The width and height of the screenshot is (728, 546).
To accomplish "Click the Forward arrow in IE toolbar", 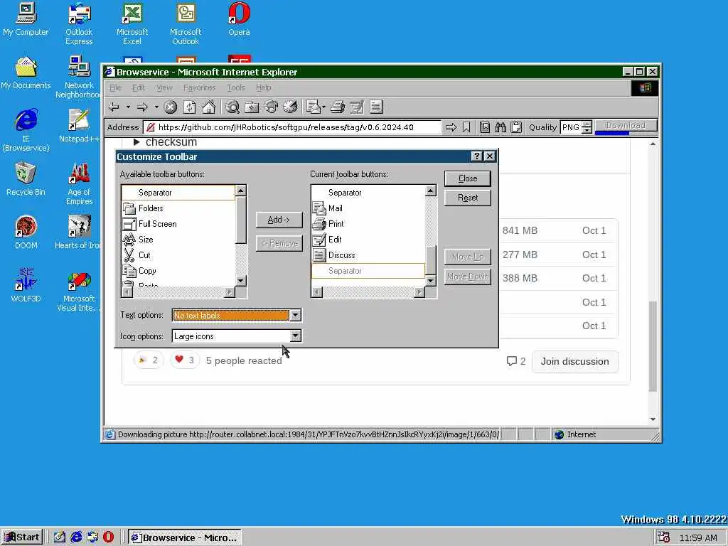I will tap(142, 107).
